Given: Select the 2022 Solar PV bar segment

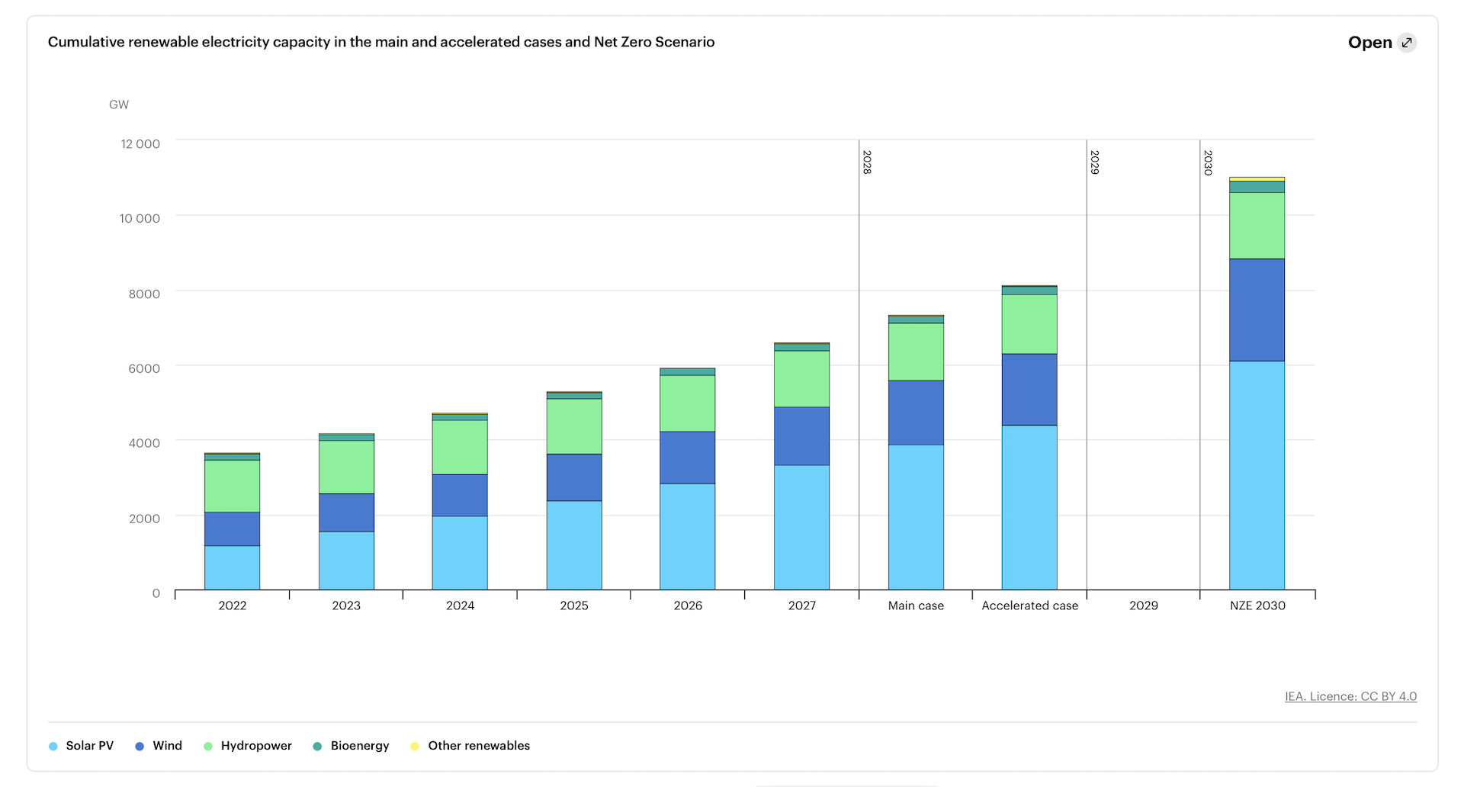Looking at the screenshot, I should coord(232,567).
